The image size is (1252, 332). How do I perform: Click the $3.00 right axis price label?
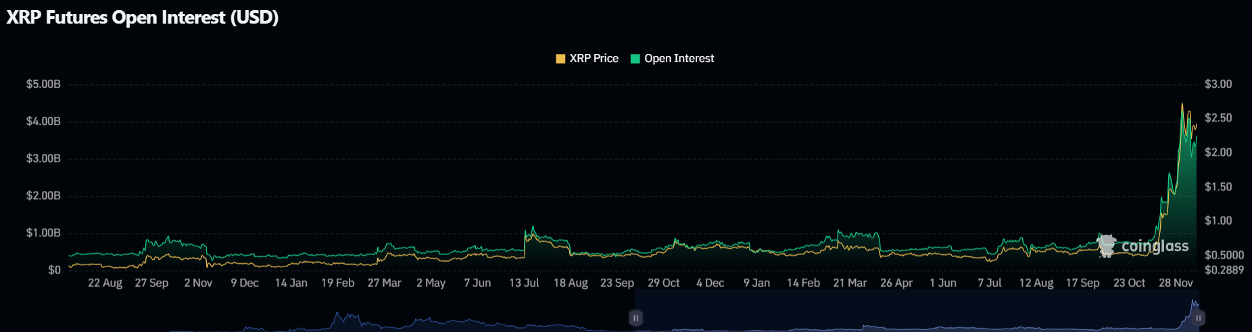pos(1218,84)
